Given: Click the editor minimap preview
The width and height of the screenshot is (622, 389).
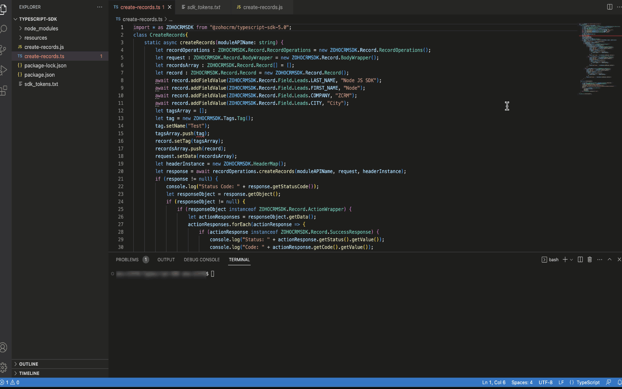Looking at the screenshot, I should pyautogui.click(x=600, y=59).
